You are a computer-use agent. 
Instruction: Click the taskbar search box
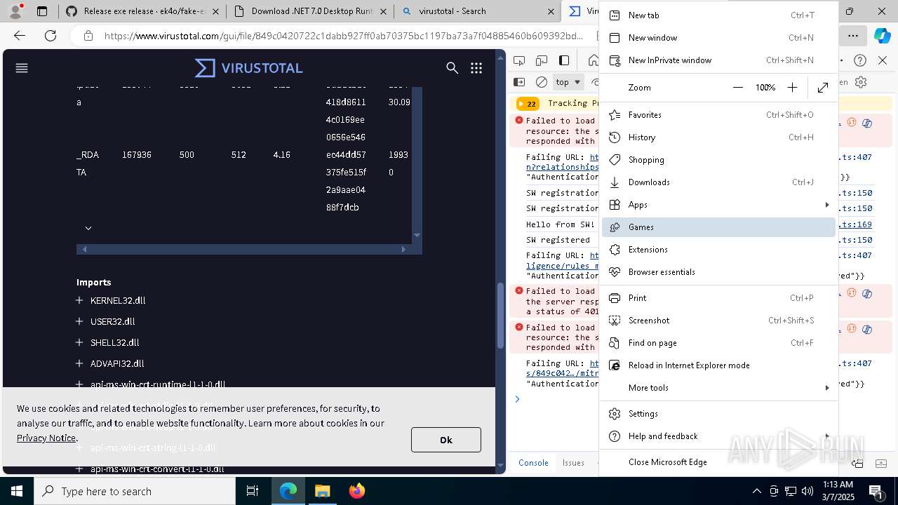135,491
